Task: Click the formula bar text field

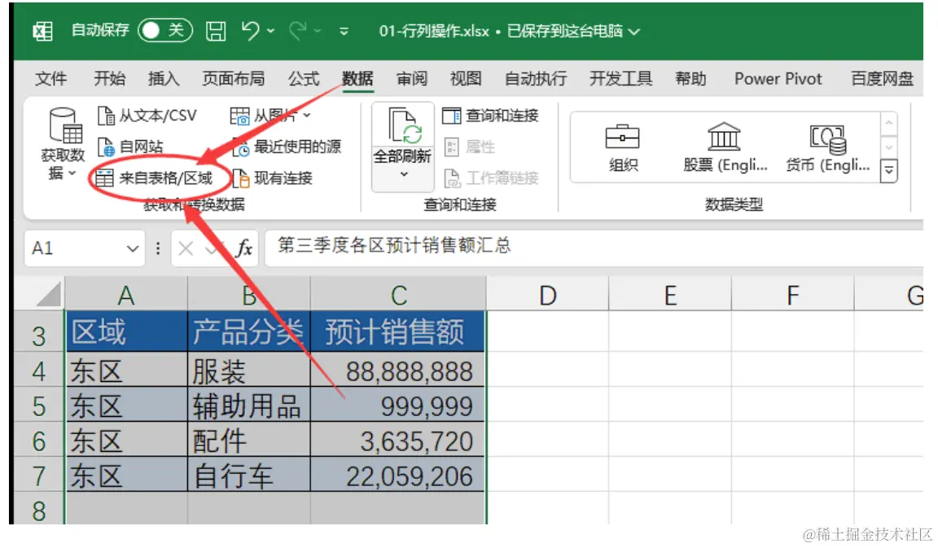Action: 594,247
